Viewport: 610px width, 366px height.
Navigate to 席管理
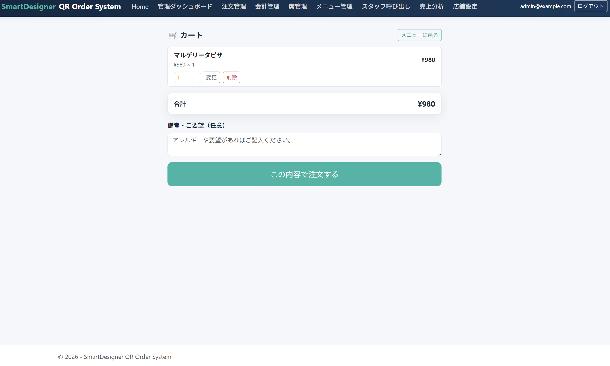(x=298, y=6)
